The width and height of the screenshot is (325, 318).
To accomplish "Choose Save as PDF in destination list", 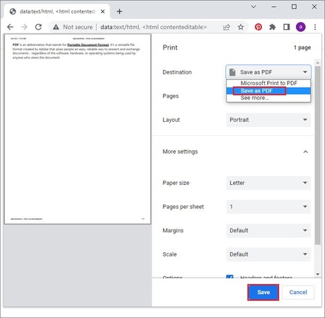I will pyautogui.click(x=268, y=91).
